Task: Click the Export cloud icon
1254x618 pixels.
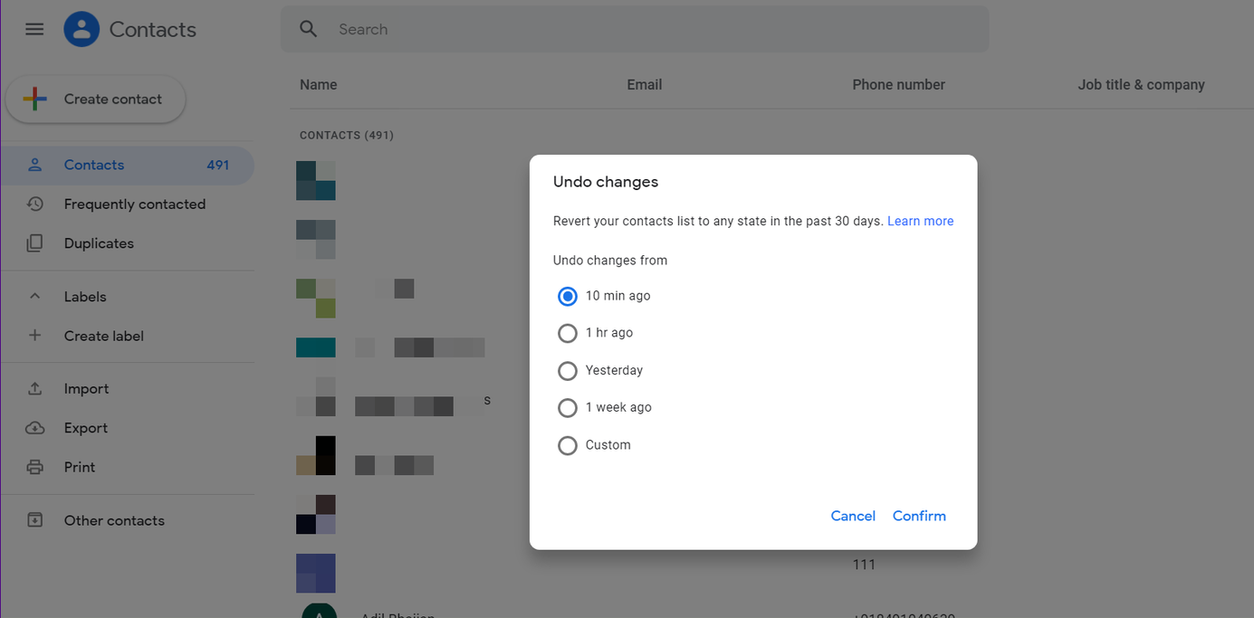Action: click(x=34, y=427)
